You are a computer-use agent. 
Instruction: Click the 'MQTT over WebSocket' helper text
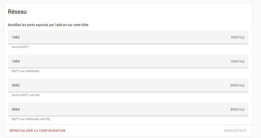pos(25,71)
